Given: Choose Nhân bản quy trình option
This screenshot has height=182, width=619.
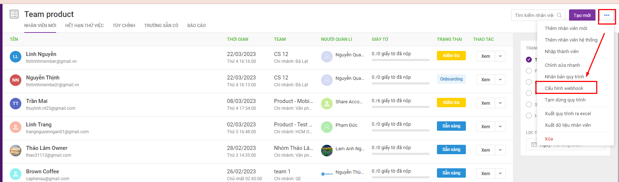Looking at the screenshot, I should click(575, 77).
